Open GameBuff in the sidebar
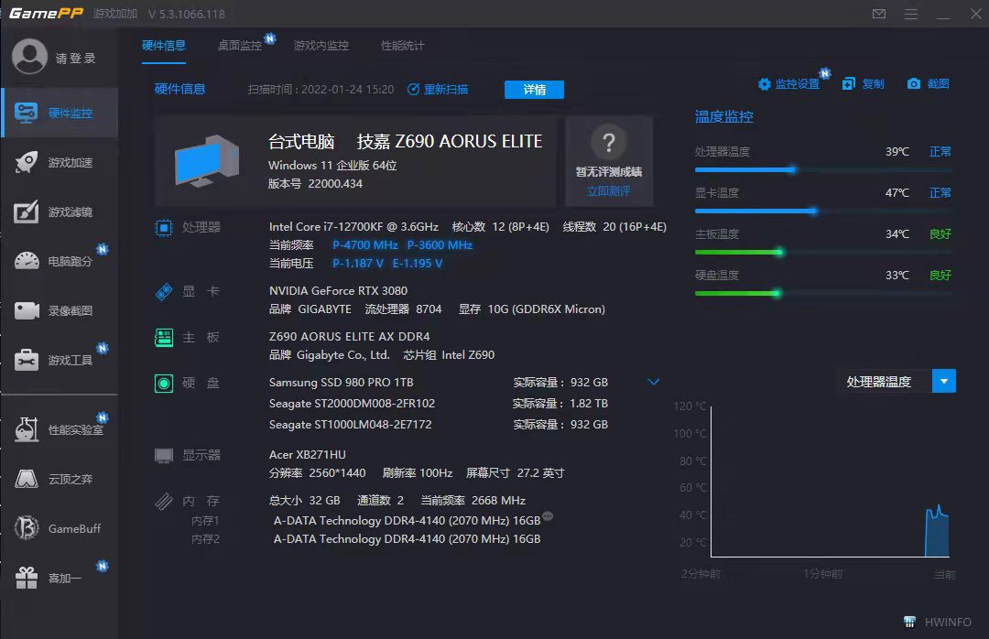989x639 pixels. tap(60, 528)
